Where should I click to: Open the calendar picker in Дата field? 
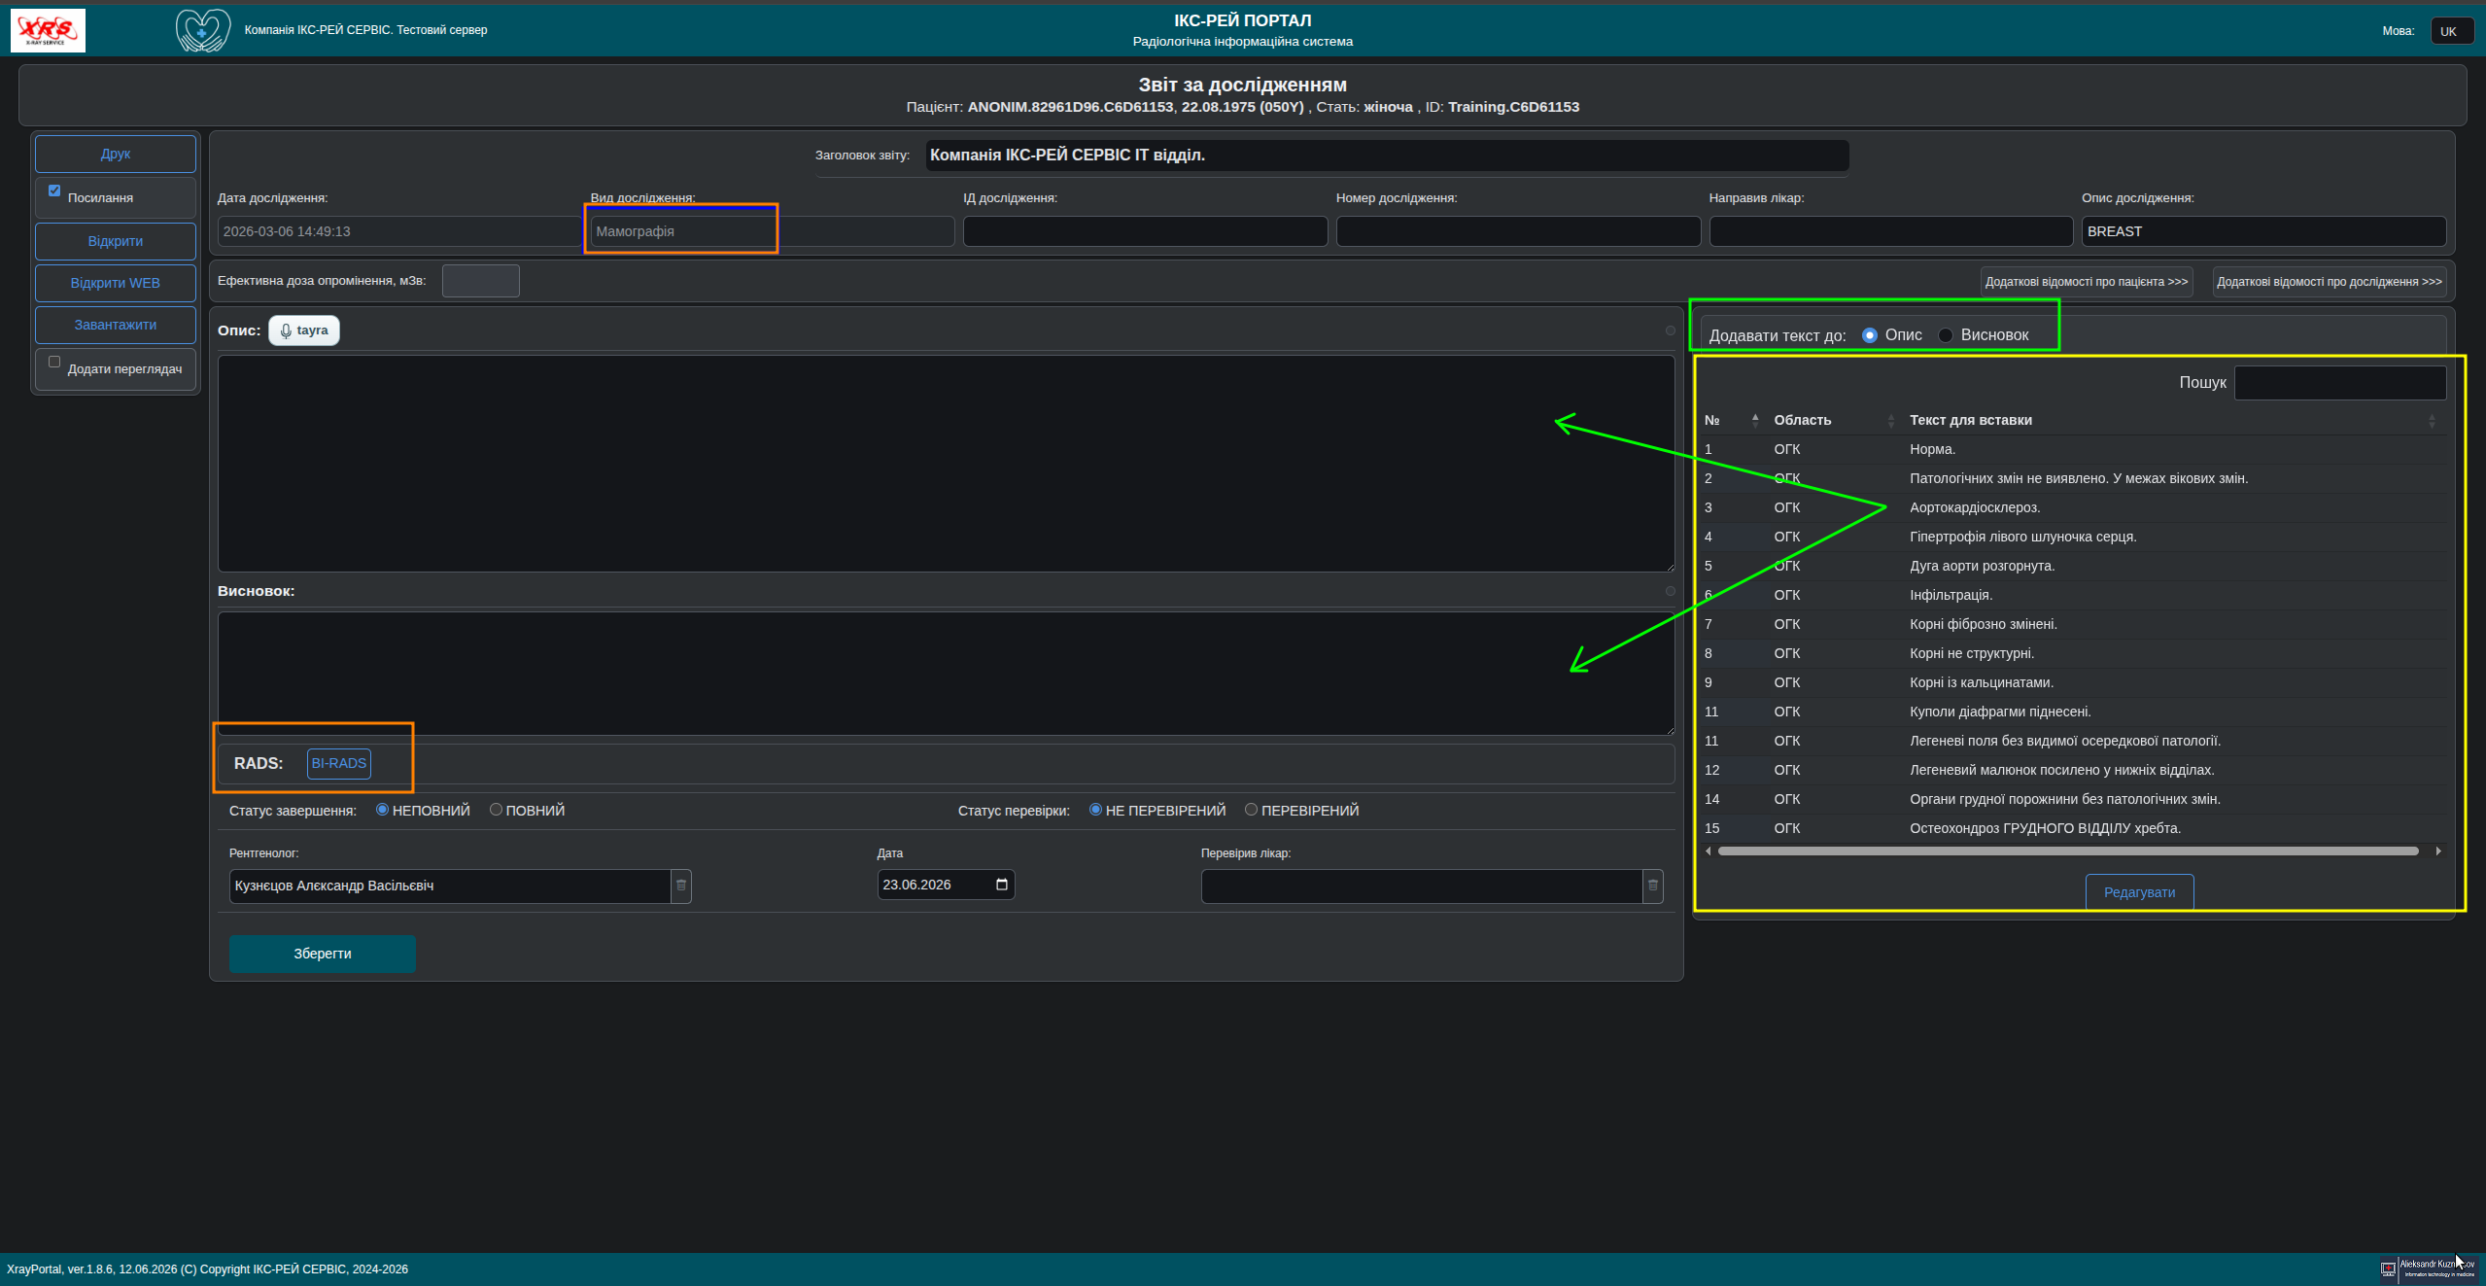pyautogui.click(x=1002, y=885)
